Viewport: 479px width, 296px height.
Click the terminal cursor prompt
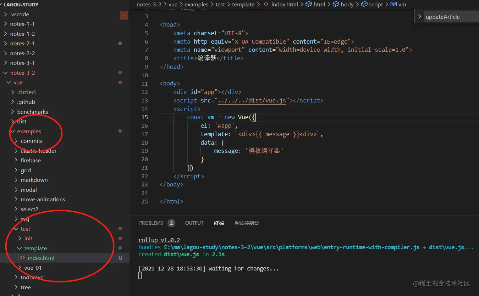pos(140,275)
